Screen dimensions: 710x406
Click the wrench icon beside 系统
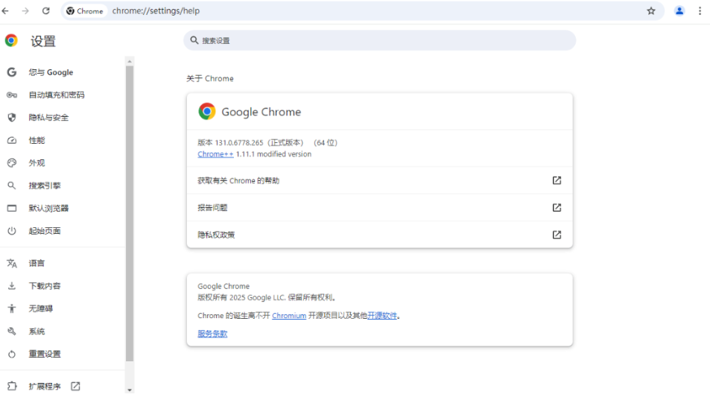tap(12, 332)
